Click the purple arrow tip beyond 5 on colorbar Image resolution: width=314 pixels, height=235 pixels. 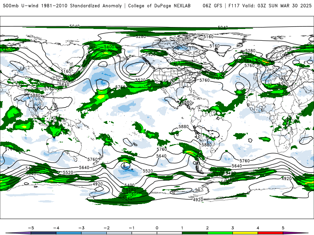point(296,233)
